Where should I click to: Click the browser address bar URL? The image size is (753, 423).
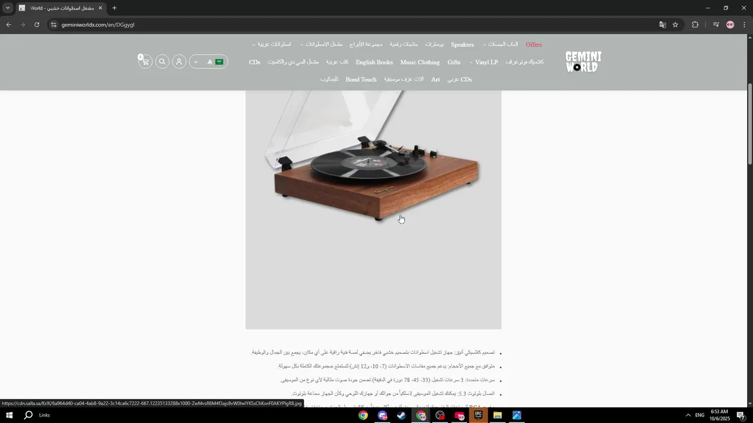point(98,25)
